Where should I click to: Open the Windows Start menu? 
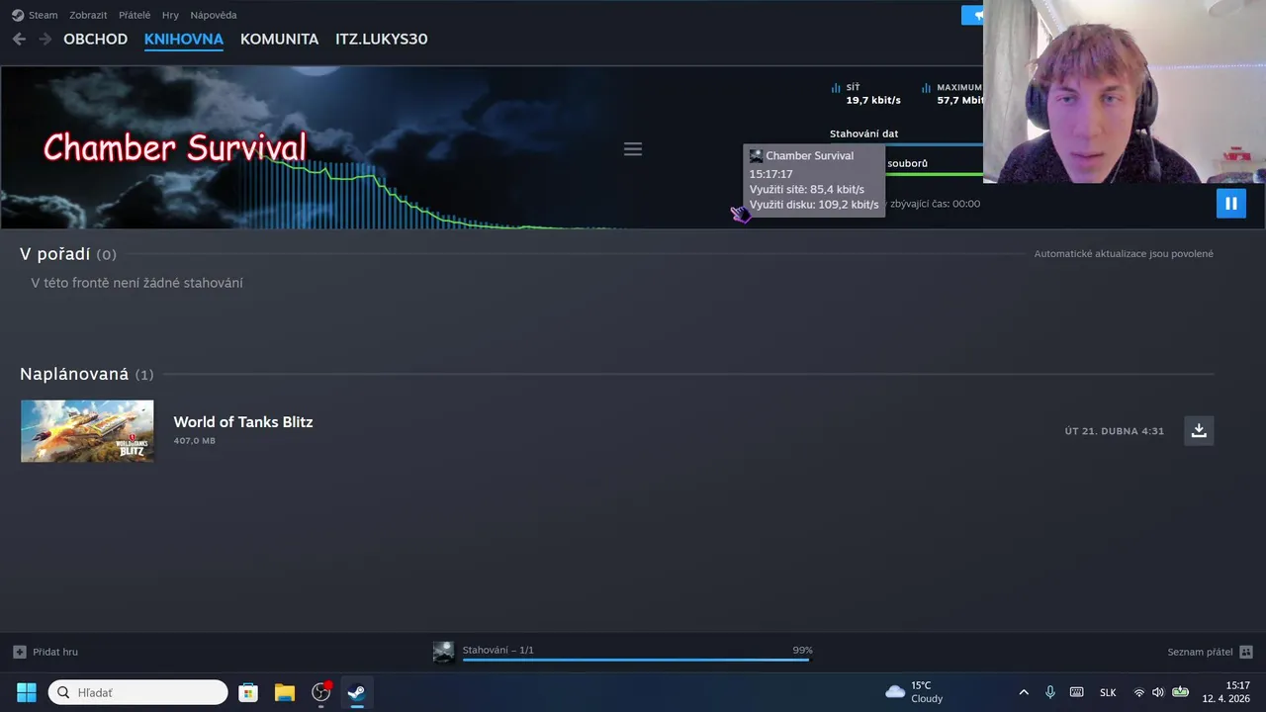click(x=27, y=692)
